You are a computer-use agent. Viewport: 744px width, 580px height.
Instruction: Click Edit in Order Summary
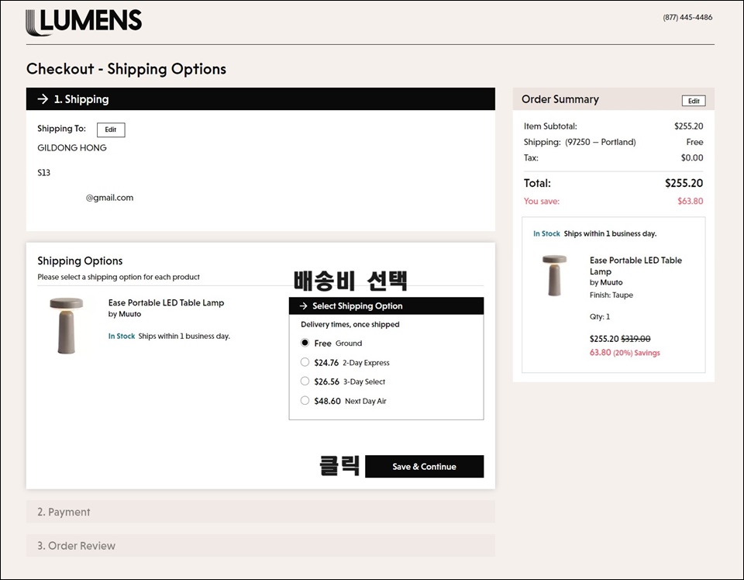click(694, 101)
